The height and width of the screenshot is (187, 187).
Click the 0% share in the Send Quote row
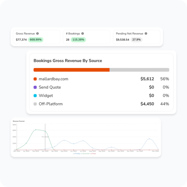pos(166,87)
